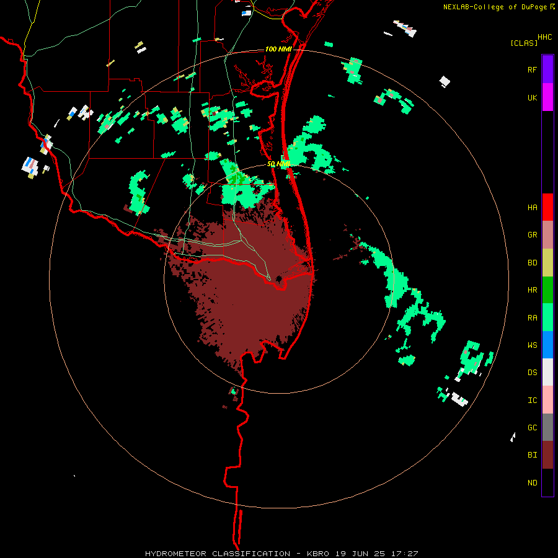The height and width of the screenshot is (558, 558).
Task: Click the DS white legend swatch
Action: pos(547,372)
